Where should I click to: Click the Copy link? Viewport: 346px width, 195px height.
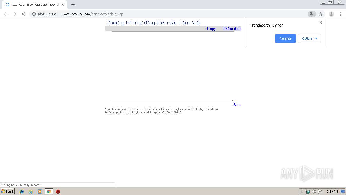coord(211,29)
